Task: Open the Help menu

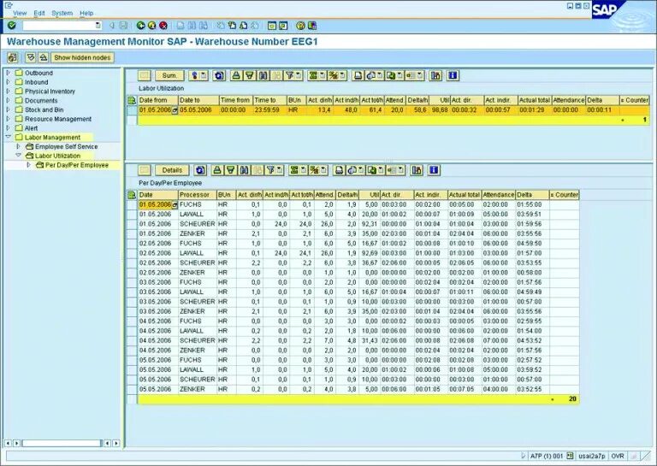Action: (x=86, y=13)
